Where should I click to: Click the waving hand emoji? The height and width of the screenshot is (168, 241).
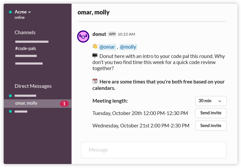click(95, 46)
